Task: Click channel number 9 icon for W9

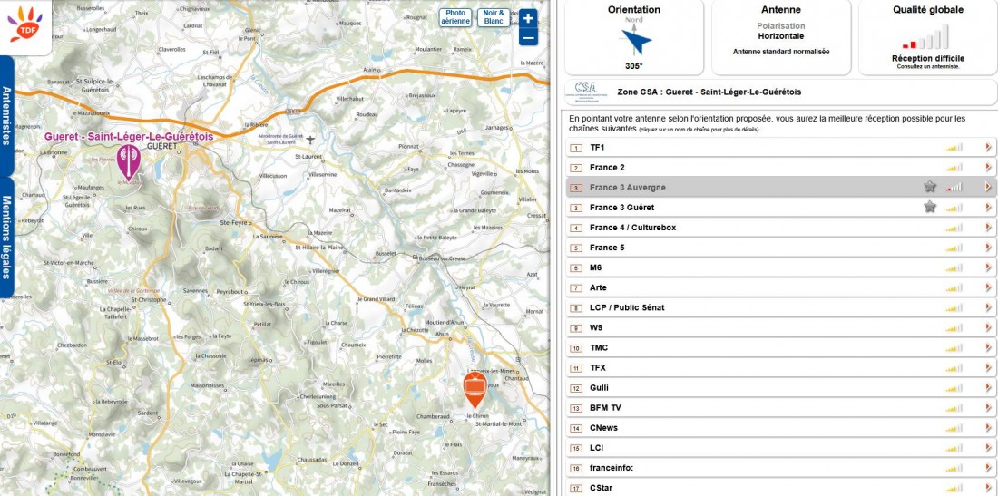Action: point(577,328)
